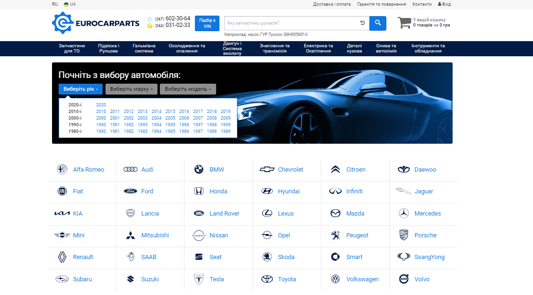Screen dimensions: 533x295
Task: Click the Toyota brand logo
Action: 267,279
